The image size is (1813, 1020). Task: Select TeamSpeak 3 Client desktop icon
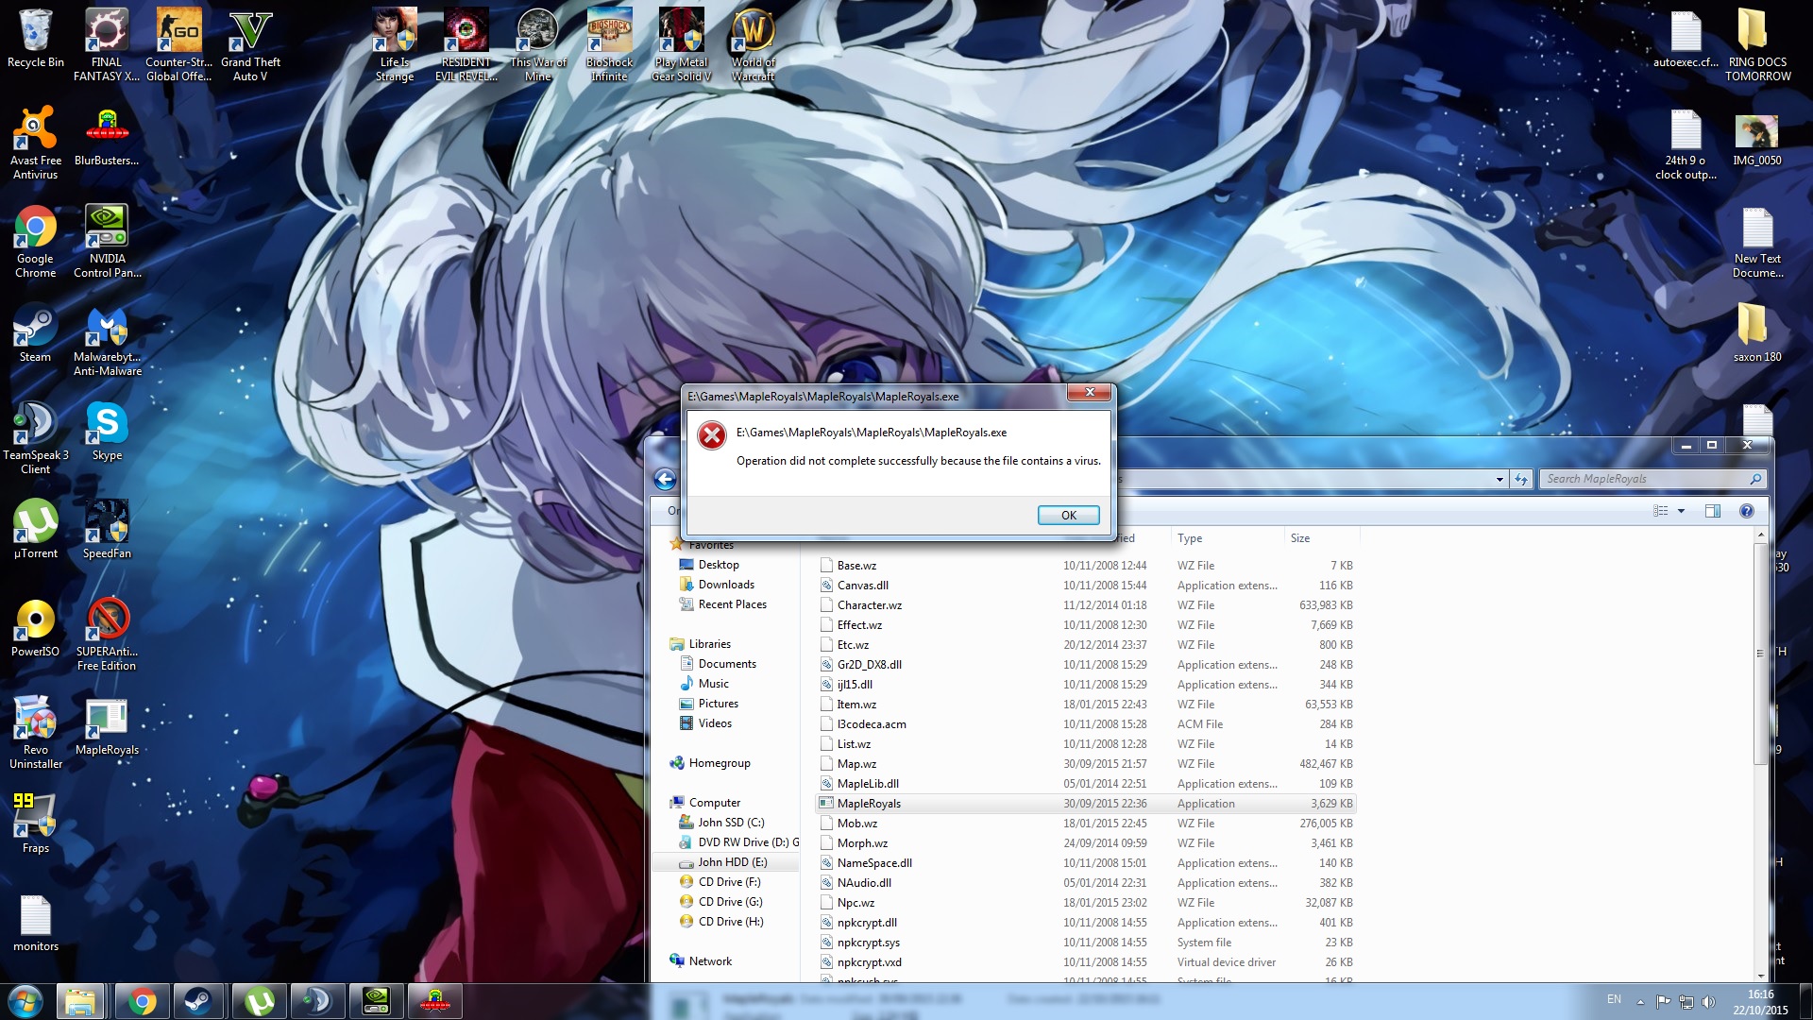pos(35,438)
